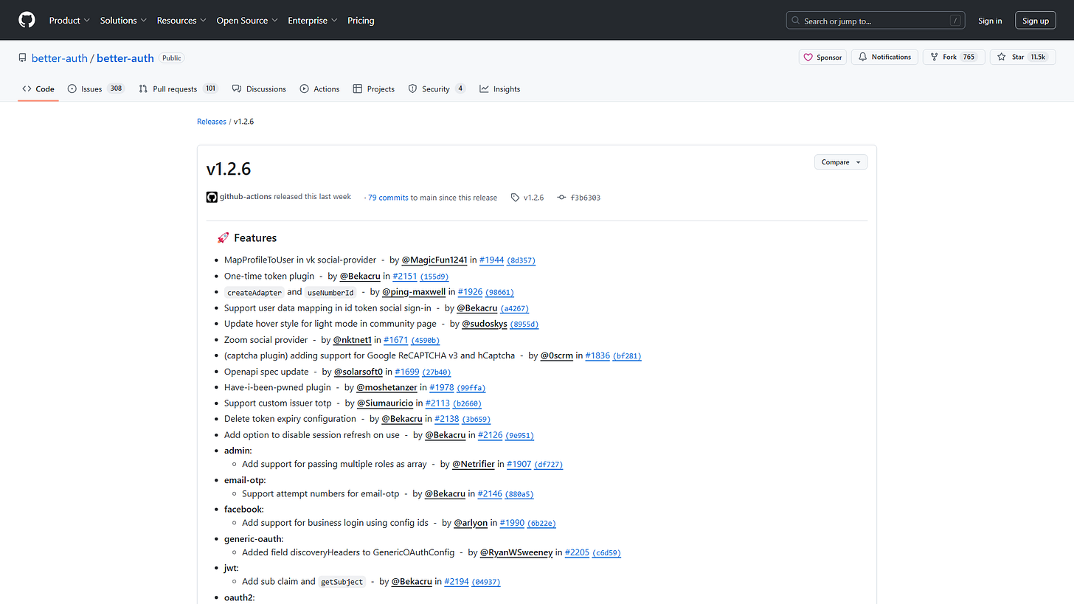Open pull request #1671

coord(396,340)
